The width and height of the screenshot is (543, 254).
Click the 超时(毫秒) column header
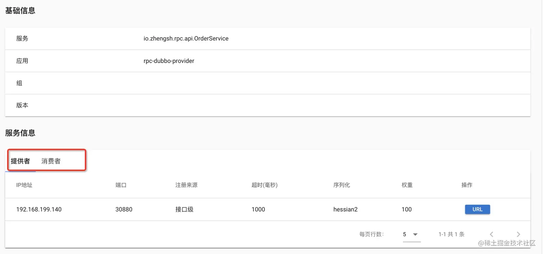coord(265,185)
